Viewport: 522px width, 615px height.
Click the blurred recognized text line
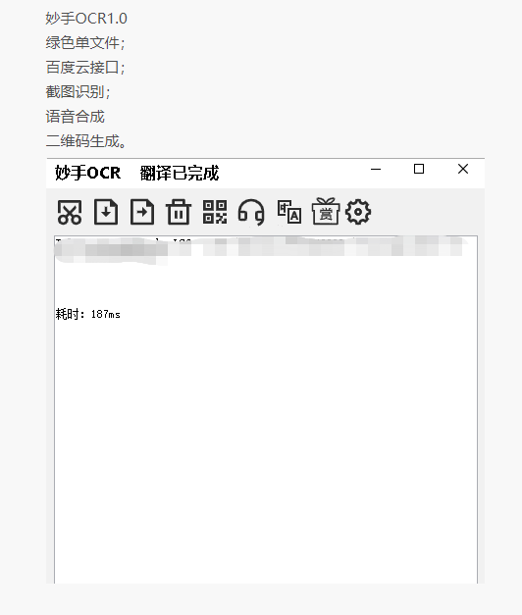click(x=261, y=248)
